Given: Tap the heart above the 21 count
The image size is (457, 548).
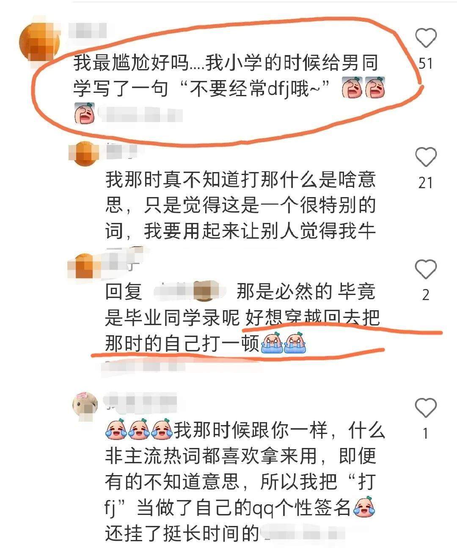Looking at the screenshot, I should pyautogui.click(x=426, y=157).
